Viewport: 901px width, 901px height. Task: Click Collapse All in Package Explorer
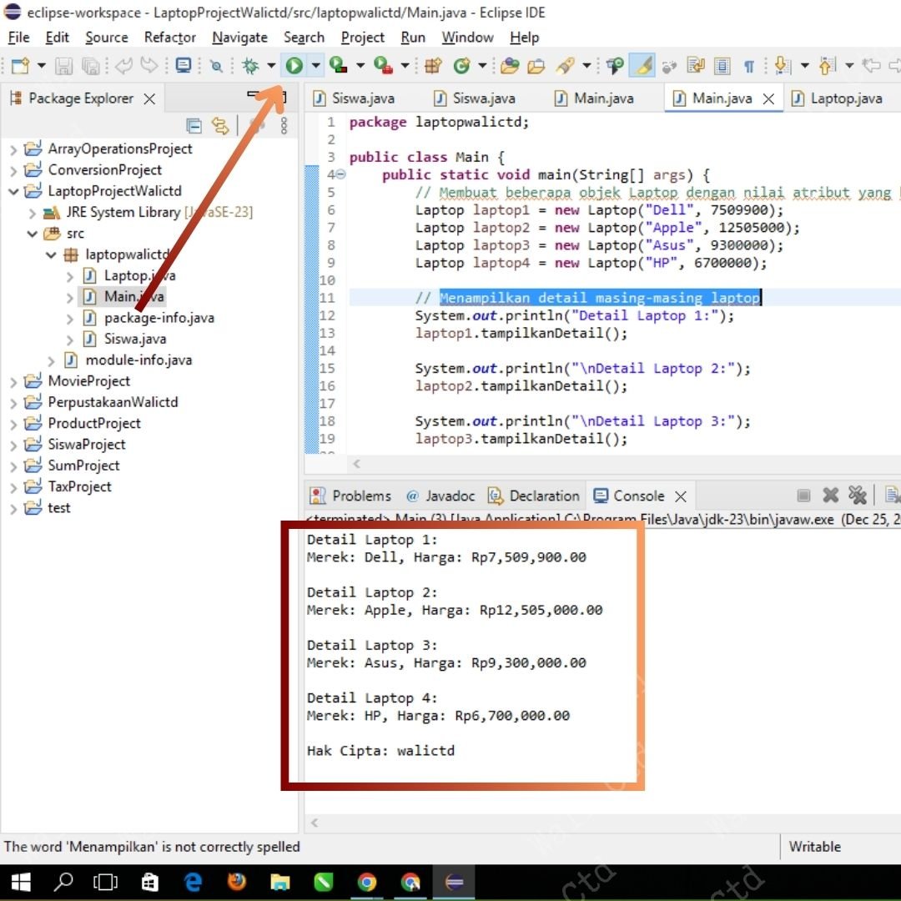coord(194,126)
